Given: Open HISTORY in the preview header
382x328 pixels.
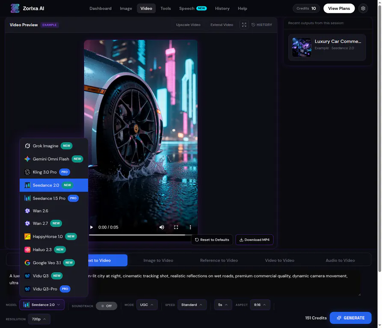Looking at the screenshot, I should (262, 25).
